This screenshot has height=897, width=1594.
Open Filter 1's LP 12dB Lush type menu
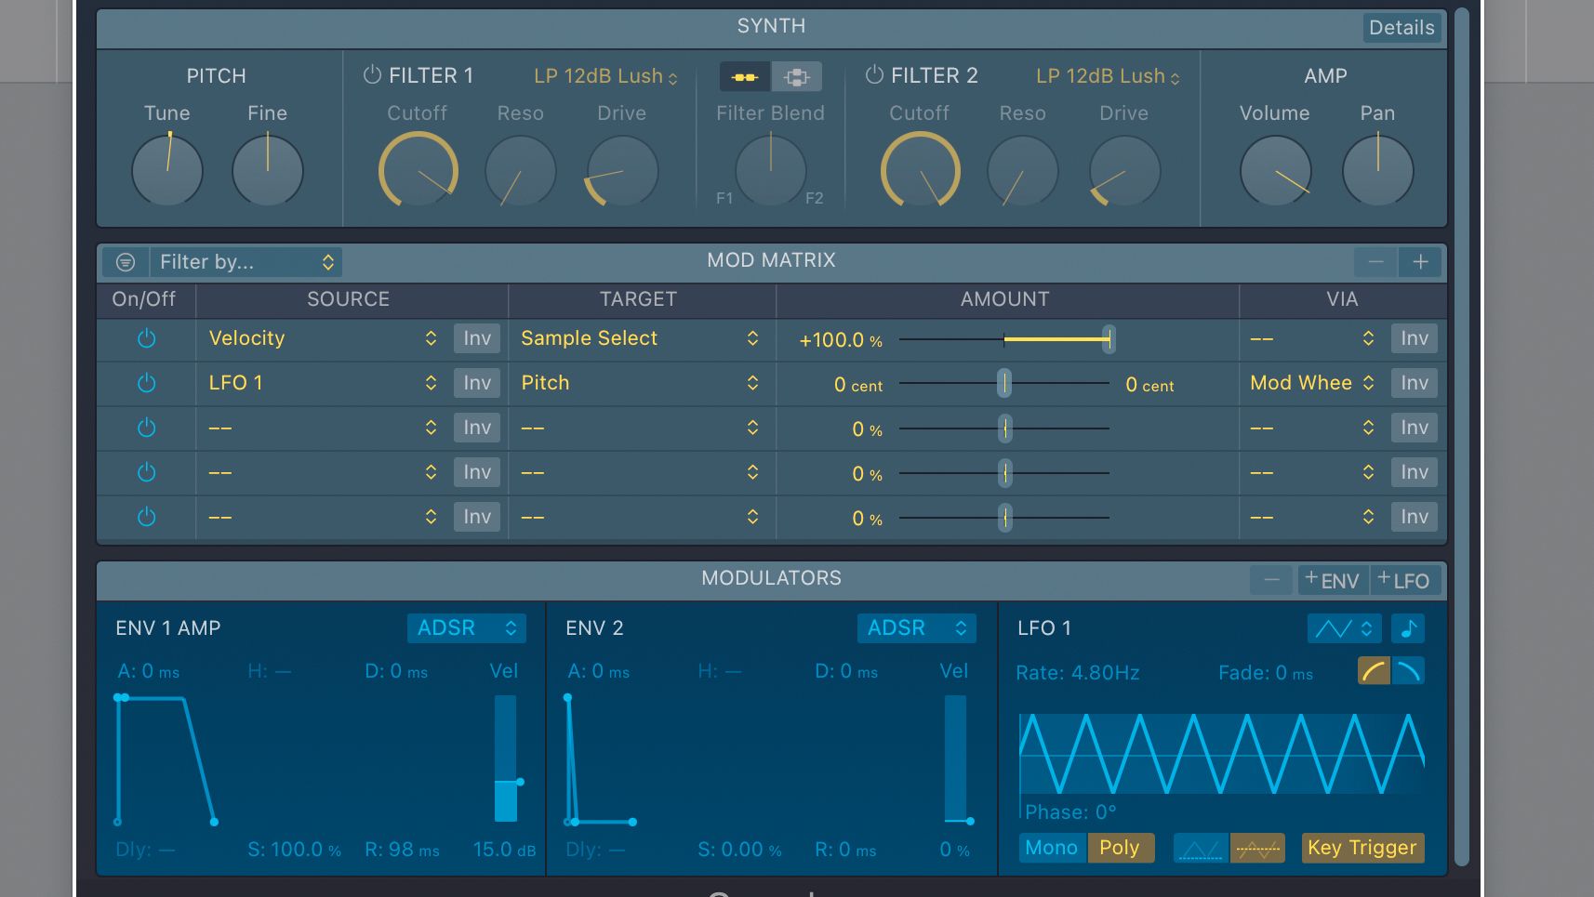[598, 76]
